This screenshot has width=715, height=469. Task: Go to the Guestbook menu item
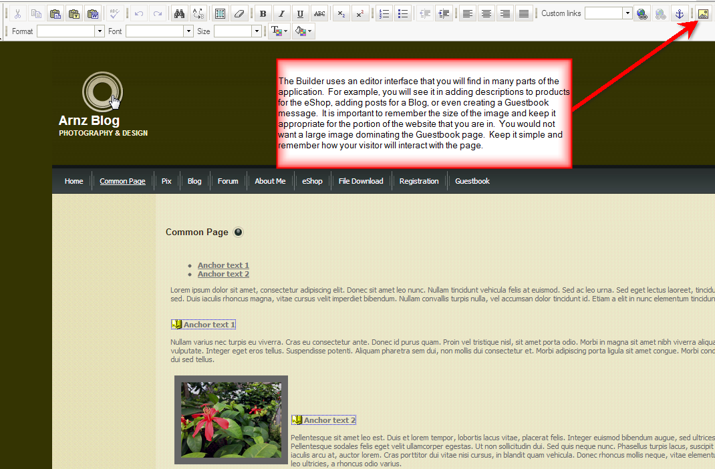[x=472, y=181]
